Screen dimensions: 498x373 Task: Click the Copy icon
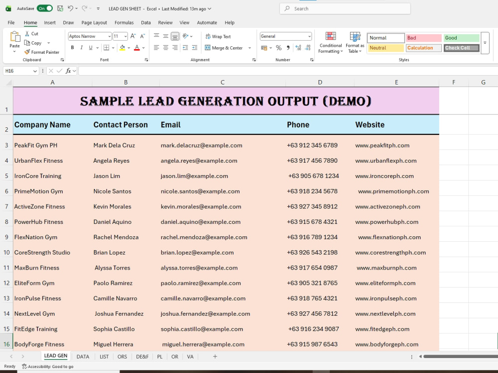pyautogui.click(x=27, y=43)
